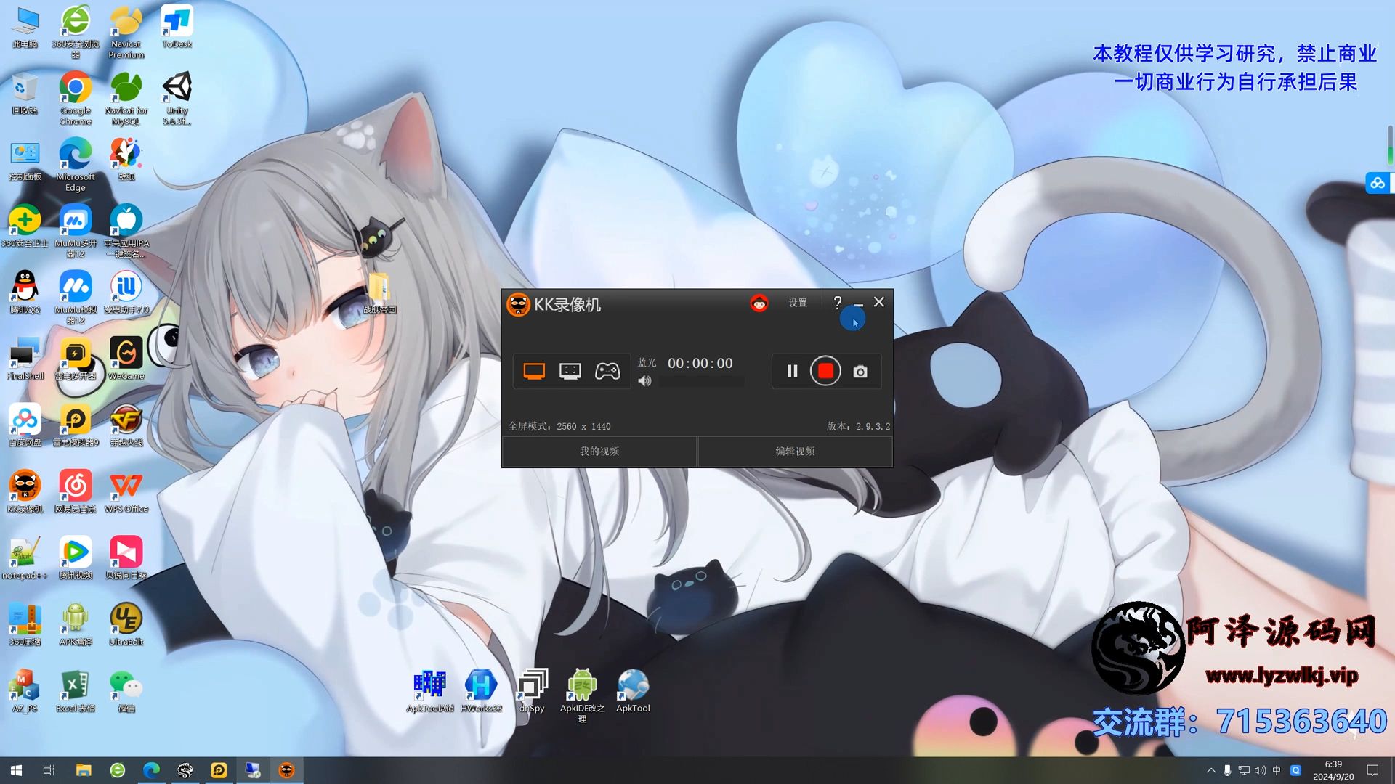Open 微信 WeChat desktop icon
The image size is (1395, 784).
pyautogui.click(x=126, y=692)
